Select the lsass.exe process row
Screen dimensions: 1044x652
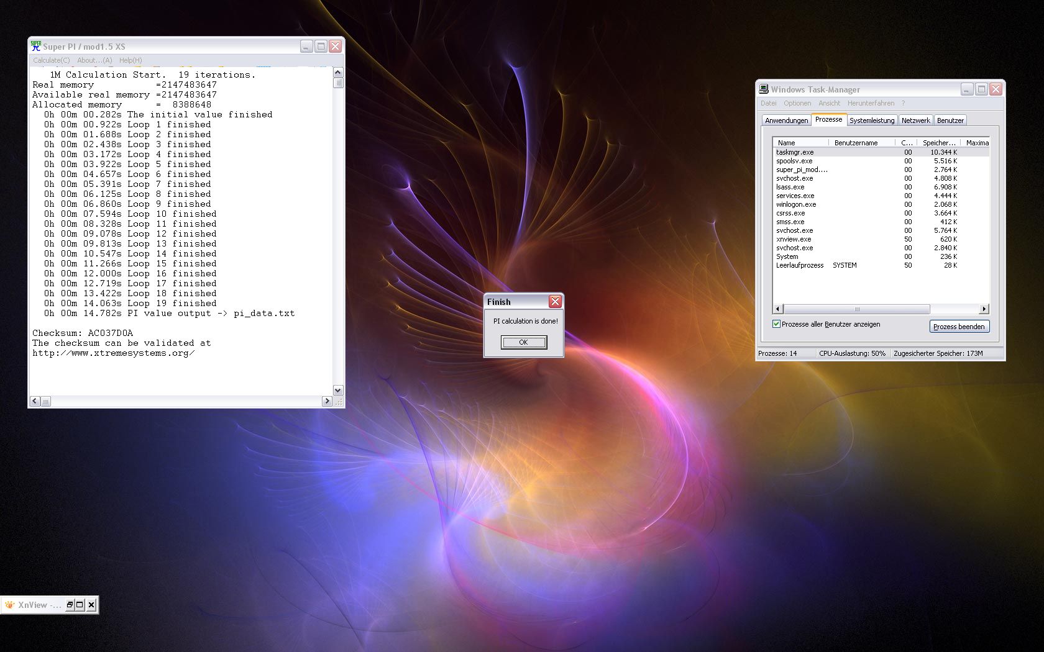(x=881, y=187)
